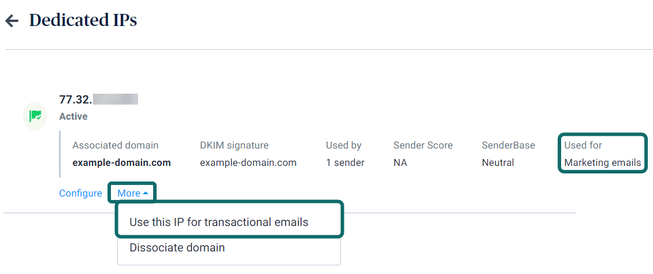Click the DKIM signature domain value
The height and width of the screenshot is (274, 653).
(x=248, y=162)
